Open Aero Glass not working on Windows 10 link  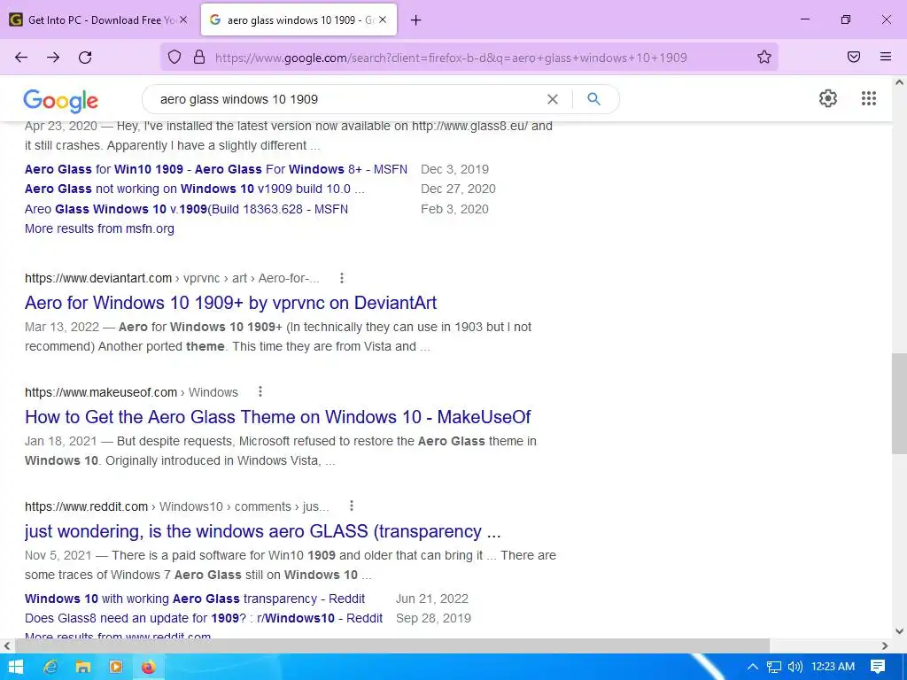tap(194, 189)
